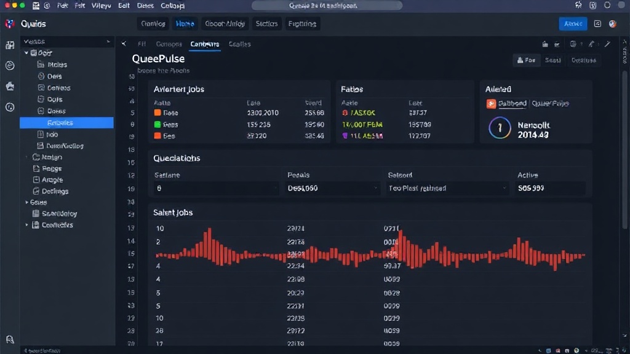Select the Deciings tree item
Screen dimensions: 630x354
pos(55,191)
